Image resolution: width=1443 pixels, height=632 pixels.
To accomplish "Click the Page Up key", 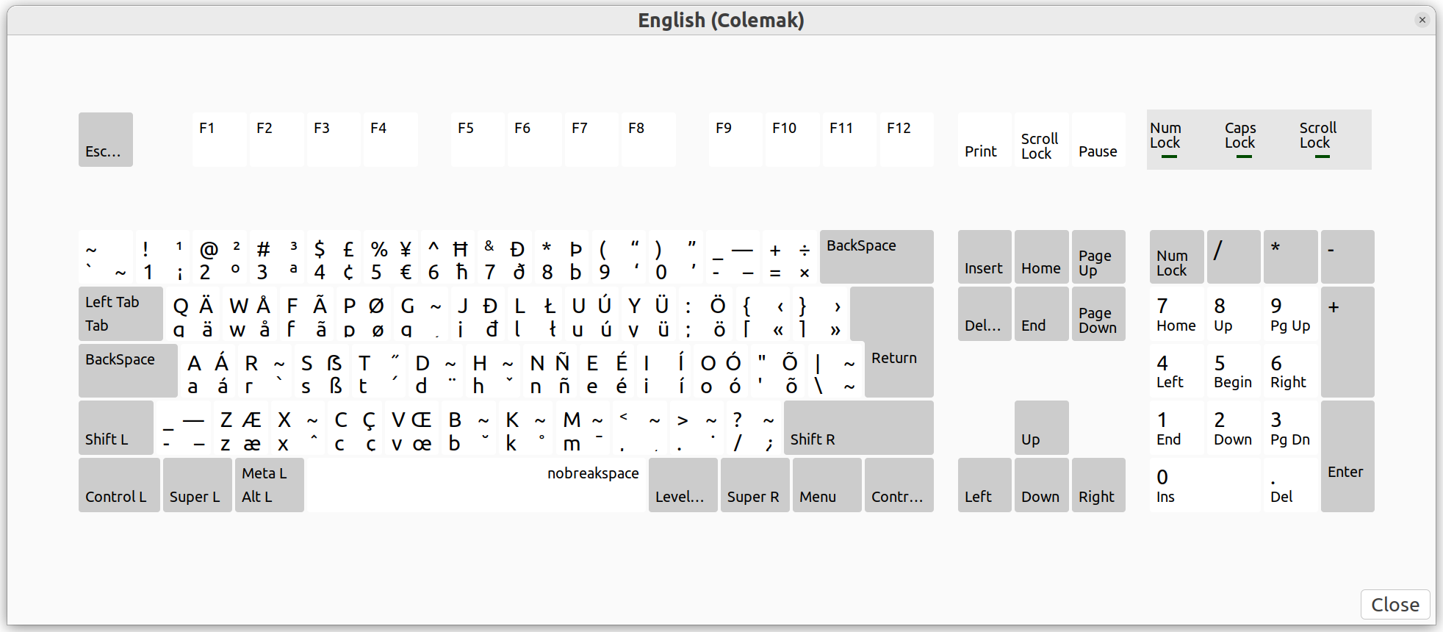I will pos(1098,257).
